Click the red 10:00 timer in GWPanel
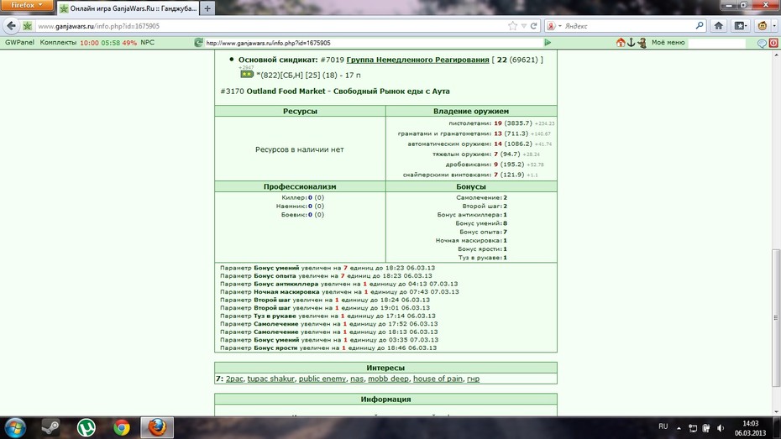Image resolution: width=781 pixels, height=439 pixels. click(89, 43)
